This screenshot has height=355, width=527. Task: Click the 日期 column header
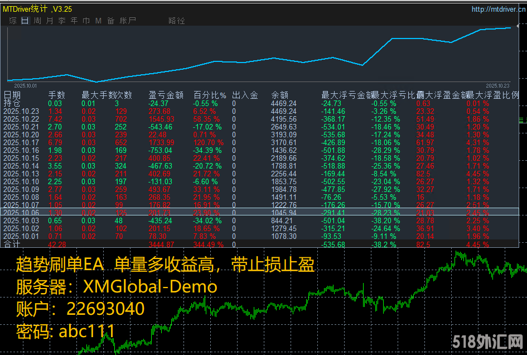[12, 95]
